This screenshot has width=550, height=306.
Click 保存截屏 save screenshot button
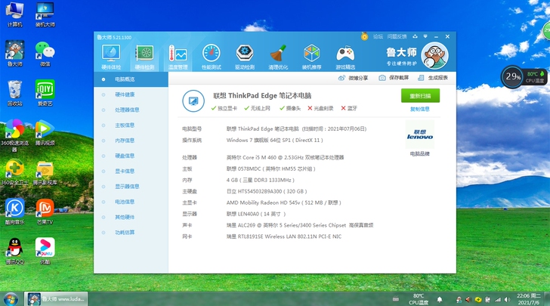(x=394, y=78)
